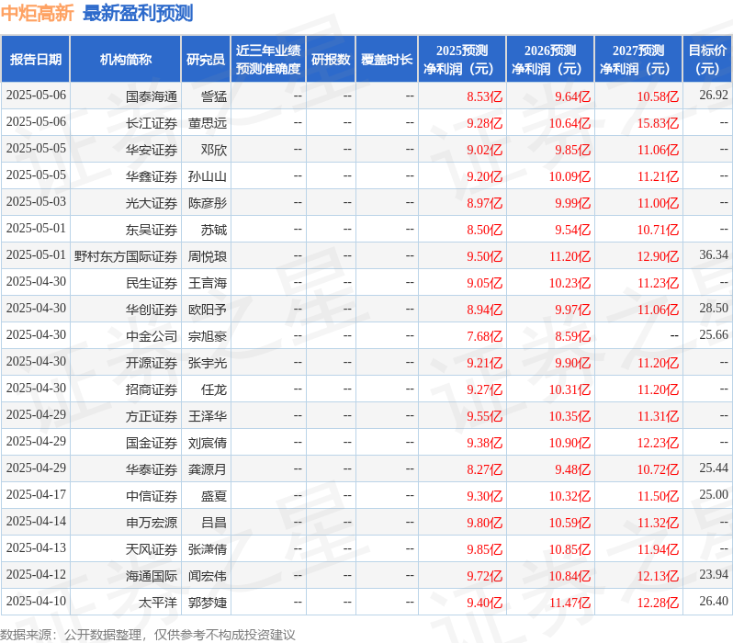Click target price 26.92
This screenshot has width=733, height=643.
[714, 95]
